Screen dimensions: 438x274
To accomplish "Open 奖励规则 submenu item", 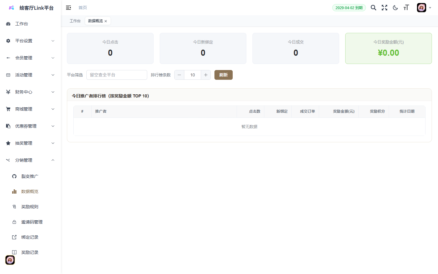I will (30, 207).
